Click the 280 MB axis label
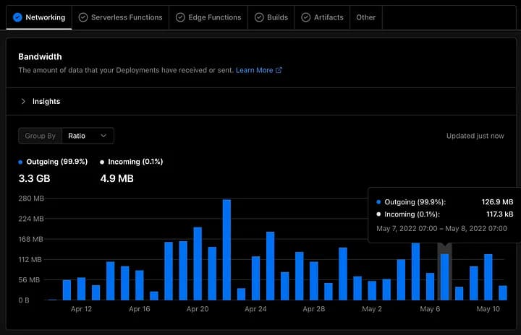 31,199
